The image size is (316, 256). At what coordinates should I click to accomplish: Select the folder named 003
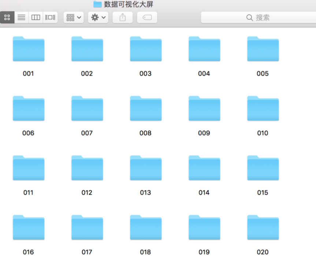tap(146, 49)
